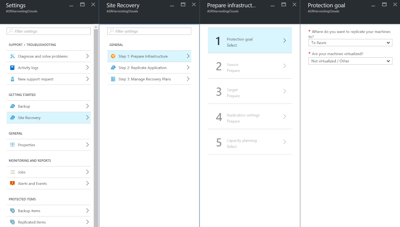400x227 pixels.
Task: Select Step 1: Prepare Infrastructure
Action: point(149,56)
